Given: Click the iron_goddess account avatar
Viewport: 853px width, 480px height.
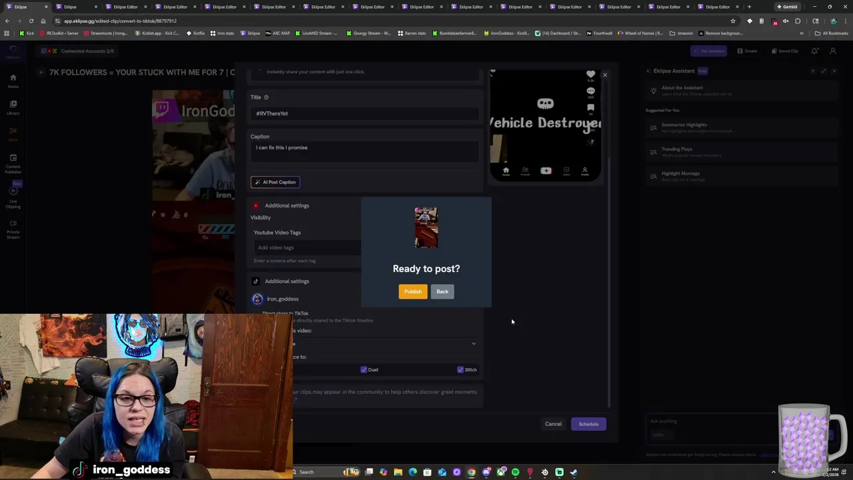Looking at the screenshot, I should (257, 299).
